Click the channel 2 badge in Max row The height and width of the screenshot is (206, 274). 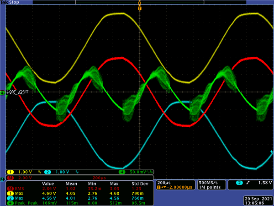pos(11,198)
